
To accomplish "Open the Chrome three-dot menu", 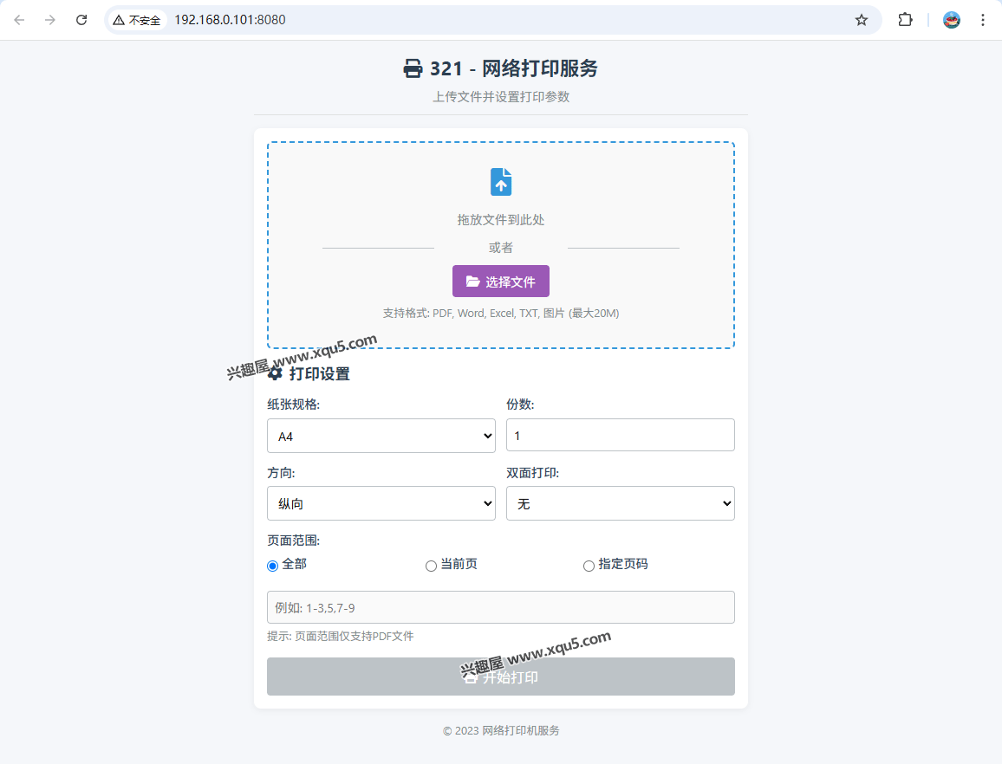I will pyautogui.click(x=983, y=20).
